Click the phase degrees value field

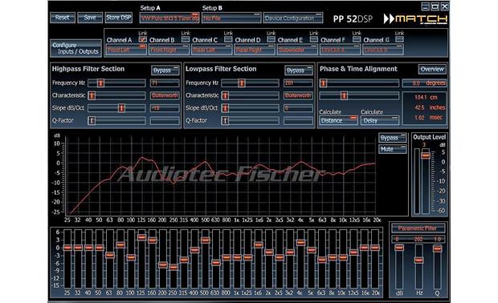pyautogui.click(x=424, y=83)
